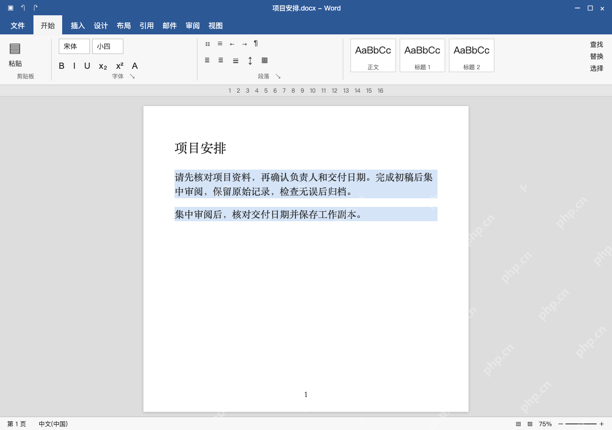Click the borders grid icon
This screenshot has height=430, width=612.
264,60
